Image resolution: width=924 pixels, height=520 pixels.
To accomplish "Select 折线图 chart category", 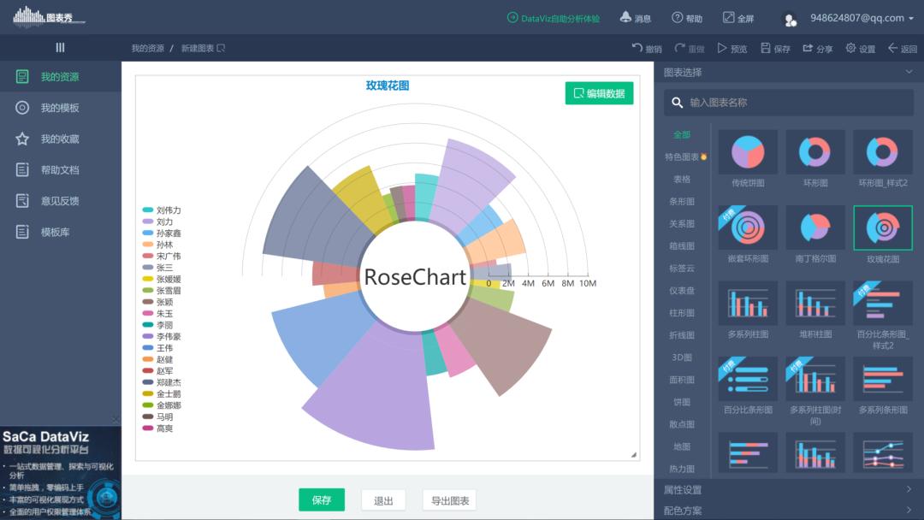I will [682, 335].
